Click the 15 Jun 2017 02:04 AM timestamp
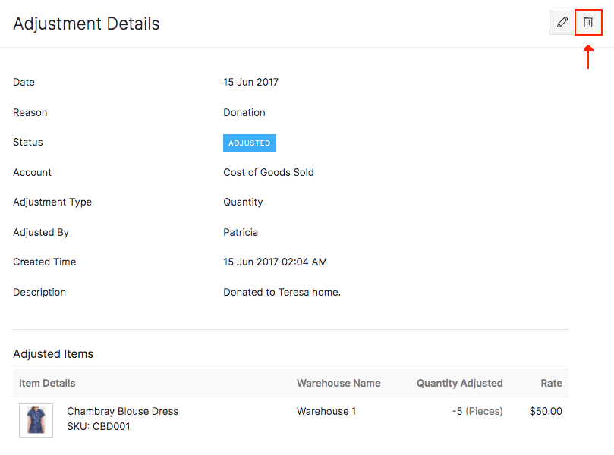 (x=275, y=262)
